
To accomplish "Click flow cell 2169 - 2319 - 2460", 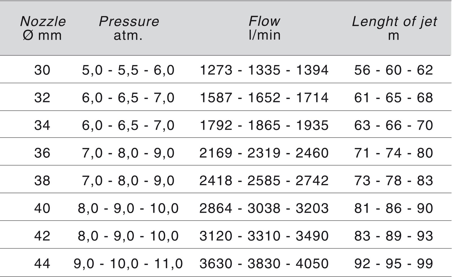I will coord(264,153).
